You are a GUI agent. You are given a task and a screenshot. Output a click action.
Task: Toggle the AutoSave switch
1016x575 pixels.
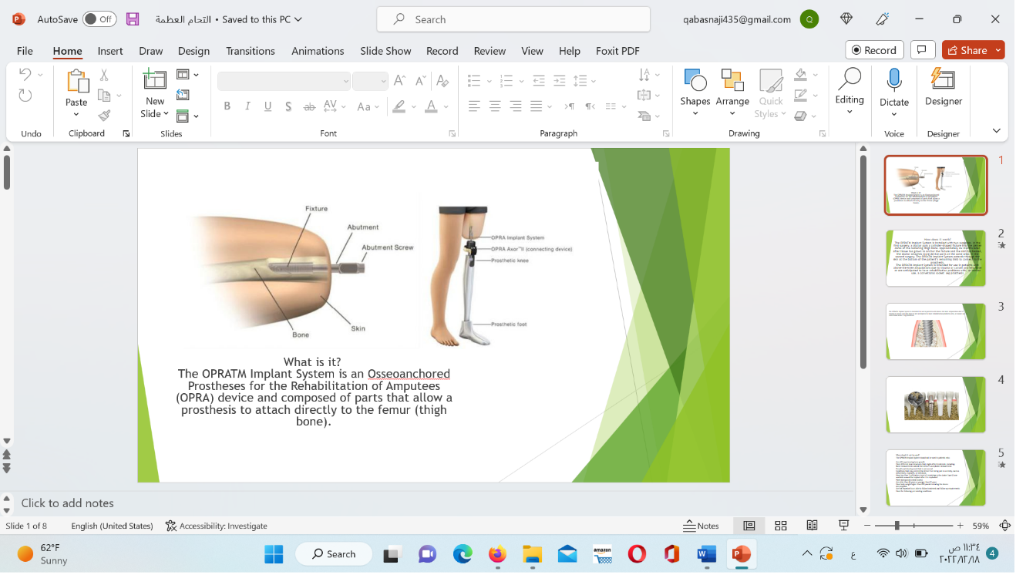point(99,19)
